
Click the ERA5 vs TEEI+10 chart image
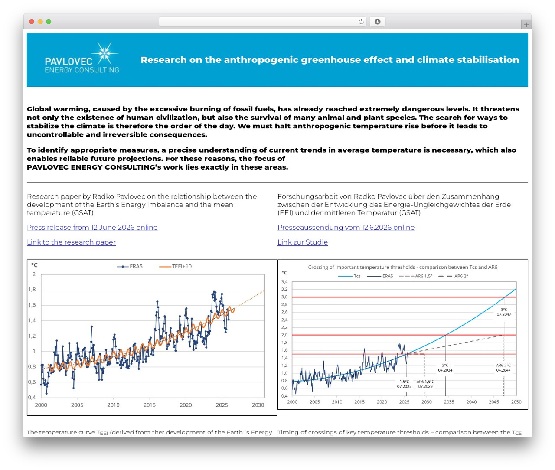[152, 338]
